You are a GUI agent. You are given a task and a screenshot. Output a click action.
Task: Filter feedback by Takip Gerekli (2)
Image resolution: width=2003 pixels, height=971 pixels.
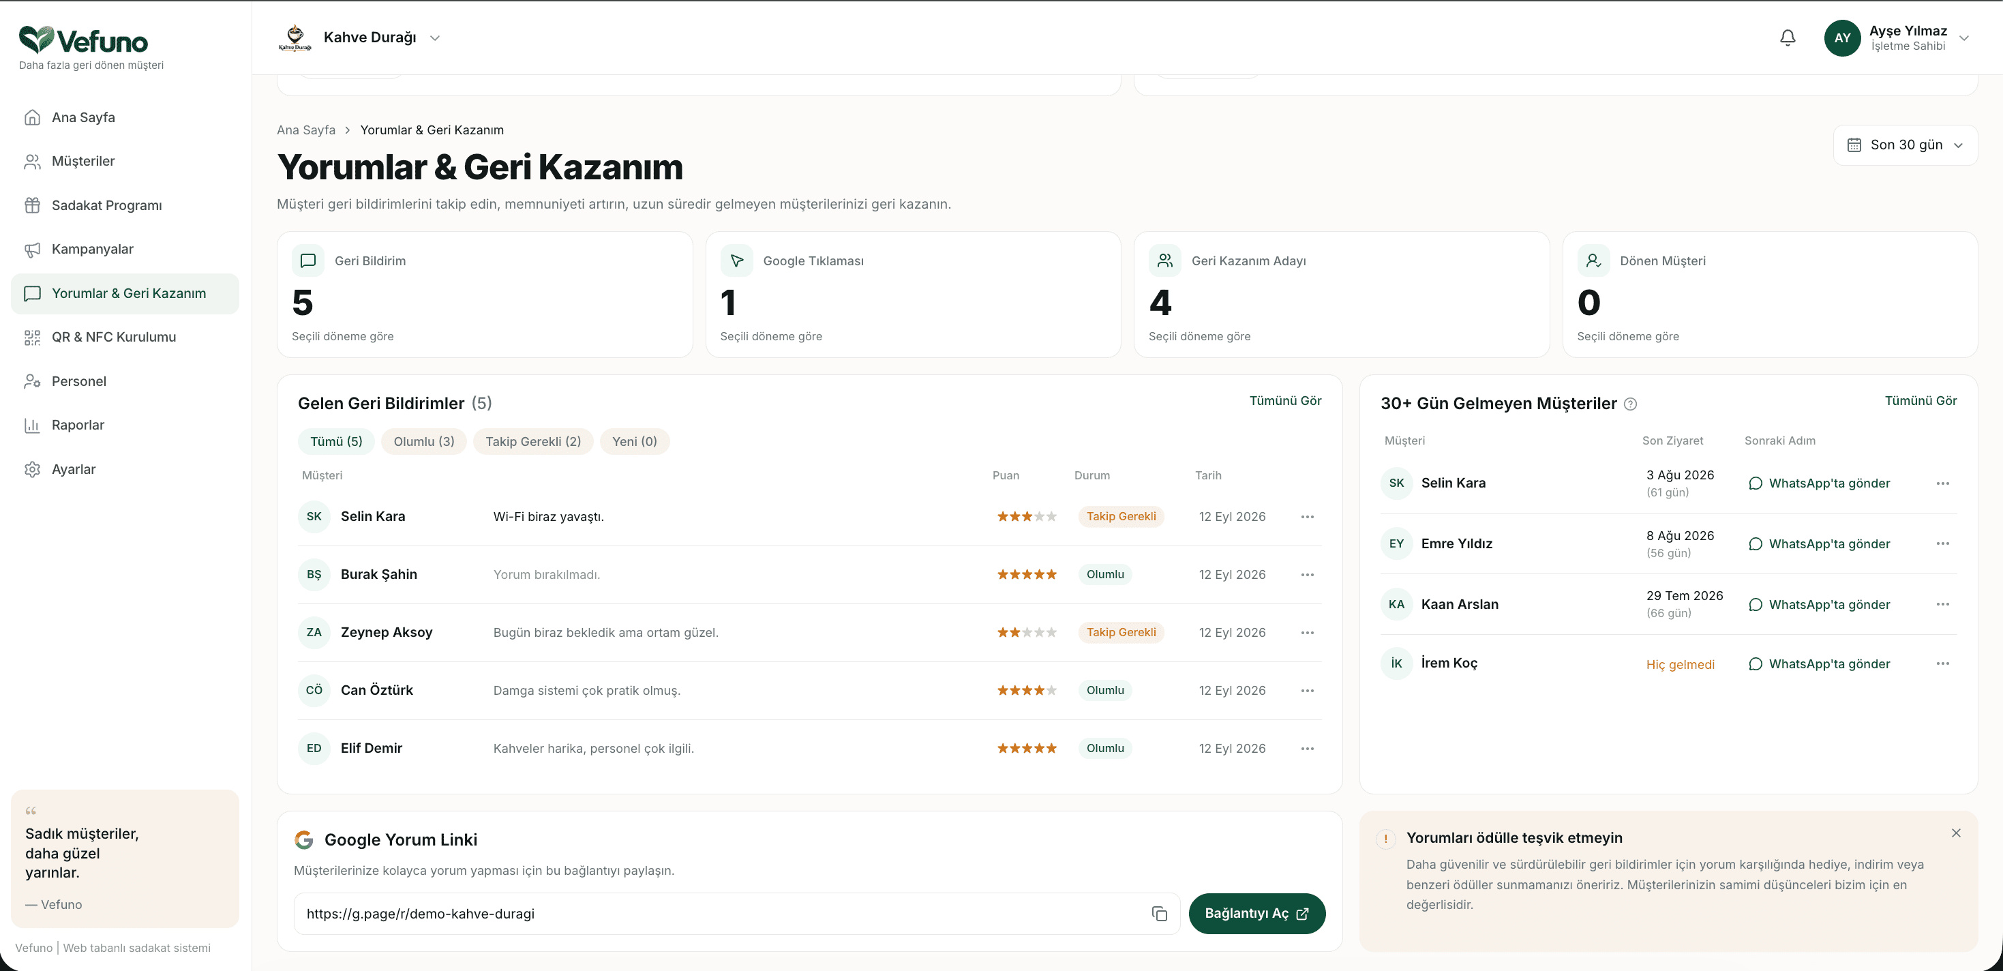tap(532, 442)
